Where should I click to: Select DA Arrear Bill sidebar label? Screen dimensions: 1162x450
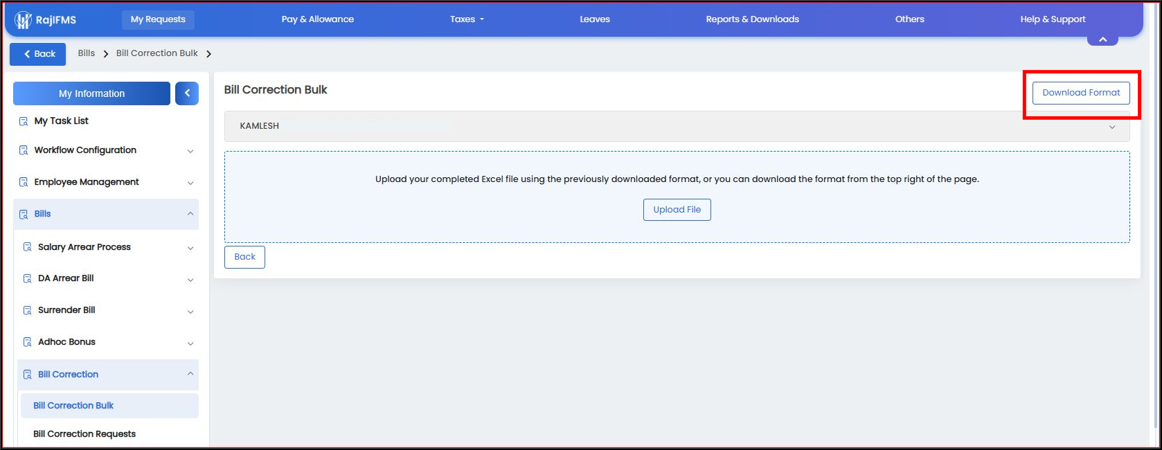pos(66,278)
